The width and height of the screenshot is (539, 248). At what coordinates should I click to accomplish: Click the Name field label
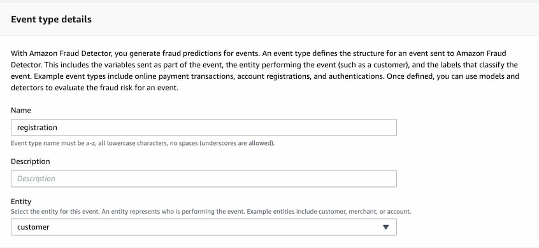coord(21,111)
